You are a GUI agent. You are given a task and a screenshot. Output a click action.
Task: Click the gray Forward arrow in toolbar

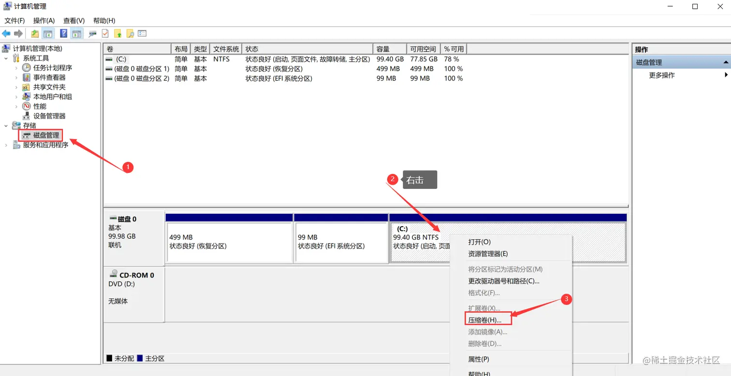(18, 33)
